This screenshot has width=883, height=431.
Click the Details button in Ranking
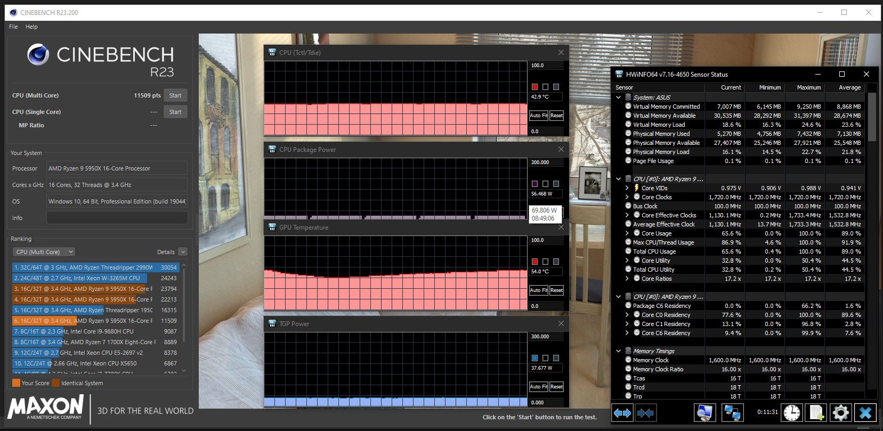(166, 251)
